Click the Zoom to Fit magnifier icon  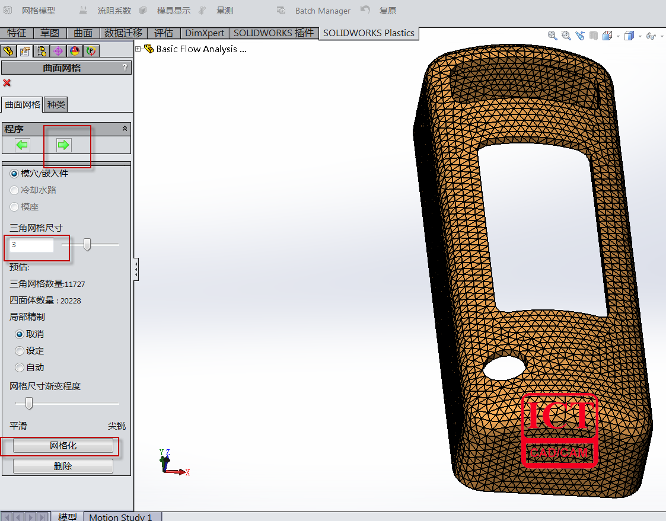(x=553, y=36)
